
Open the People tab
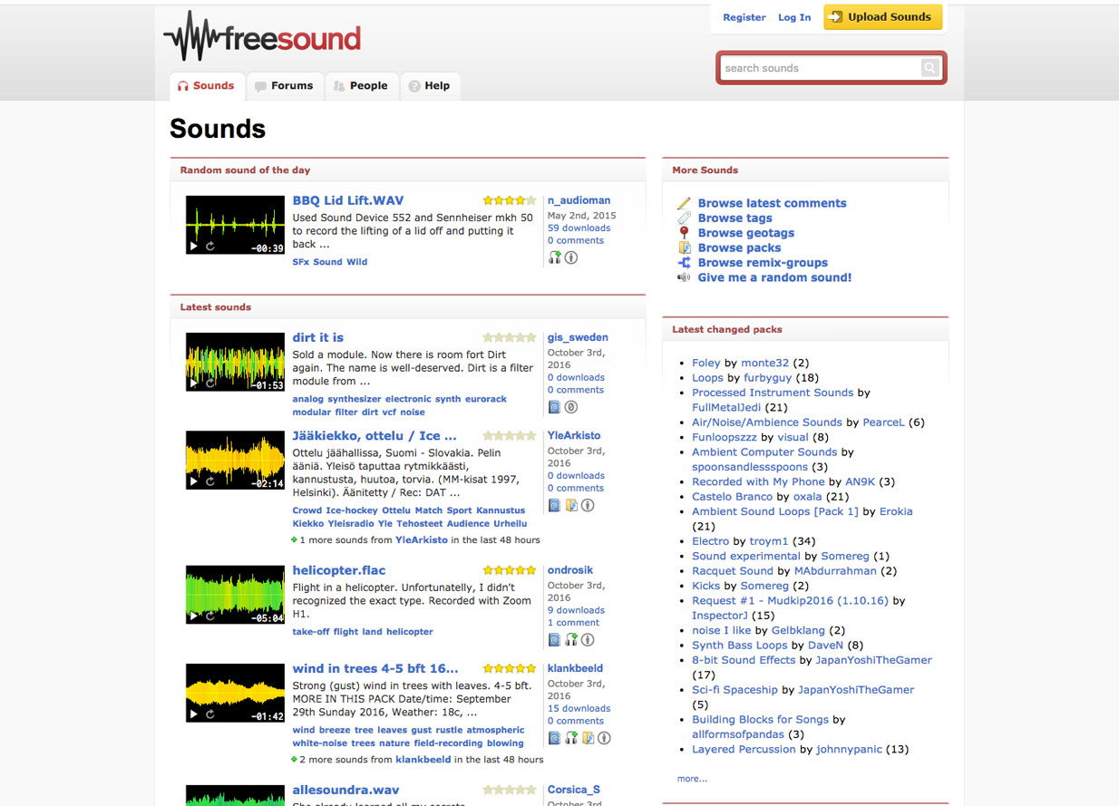coord(361,86)
